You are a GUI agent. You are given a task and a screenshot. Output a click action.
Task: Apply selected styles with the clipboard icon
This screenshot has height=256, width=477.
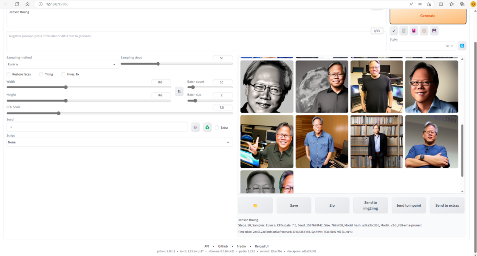tap(424, 31)
